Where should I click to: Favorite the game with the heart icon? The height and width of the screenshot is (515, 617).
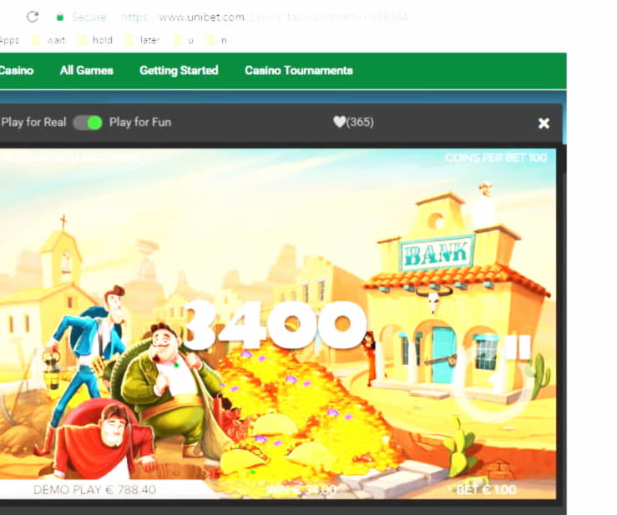point(340,122)
